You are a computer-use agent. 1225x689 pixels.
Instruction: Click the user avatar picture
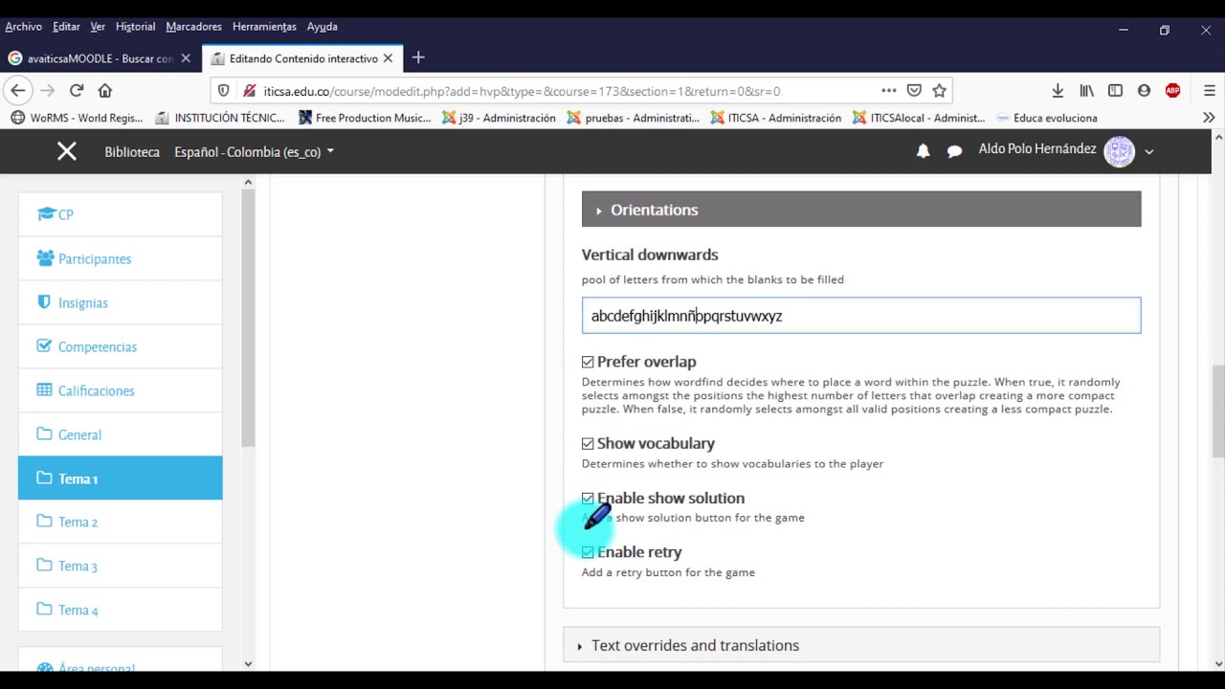[1119, 151]
